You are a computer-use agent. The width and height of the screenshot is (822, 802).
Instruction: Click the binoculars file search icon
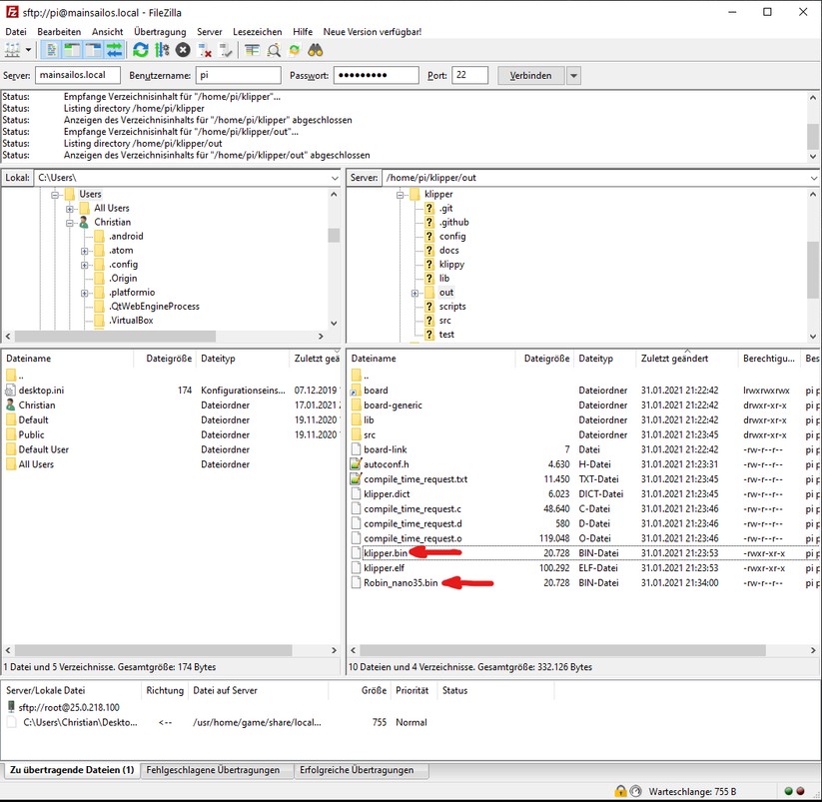[316, 50]
